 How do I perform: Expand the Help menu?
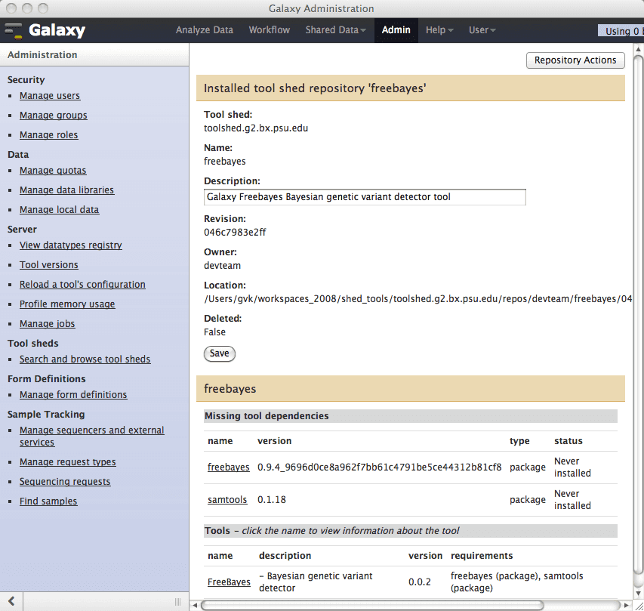pos(439,30)
